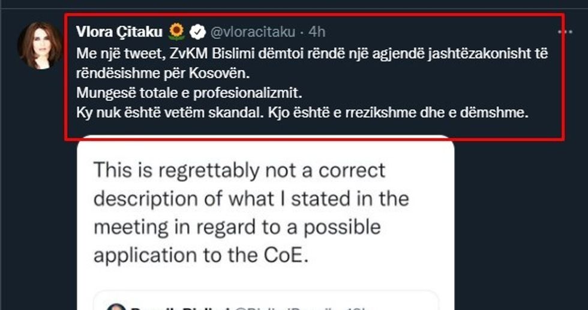
Task: Click the blue verified badge icon
Action: point(197,32)
